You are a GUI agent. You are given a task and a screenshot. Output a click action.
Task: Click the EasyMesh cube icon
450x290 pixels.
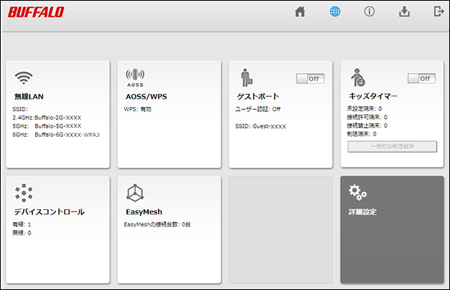click(135, 193)
